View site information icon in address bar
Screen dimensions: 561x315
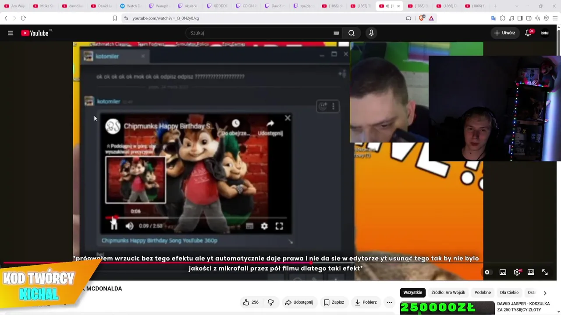coord(126,18)
